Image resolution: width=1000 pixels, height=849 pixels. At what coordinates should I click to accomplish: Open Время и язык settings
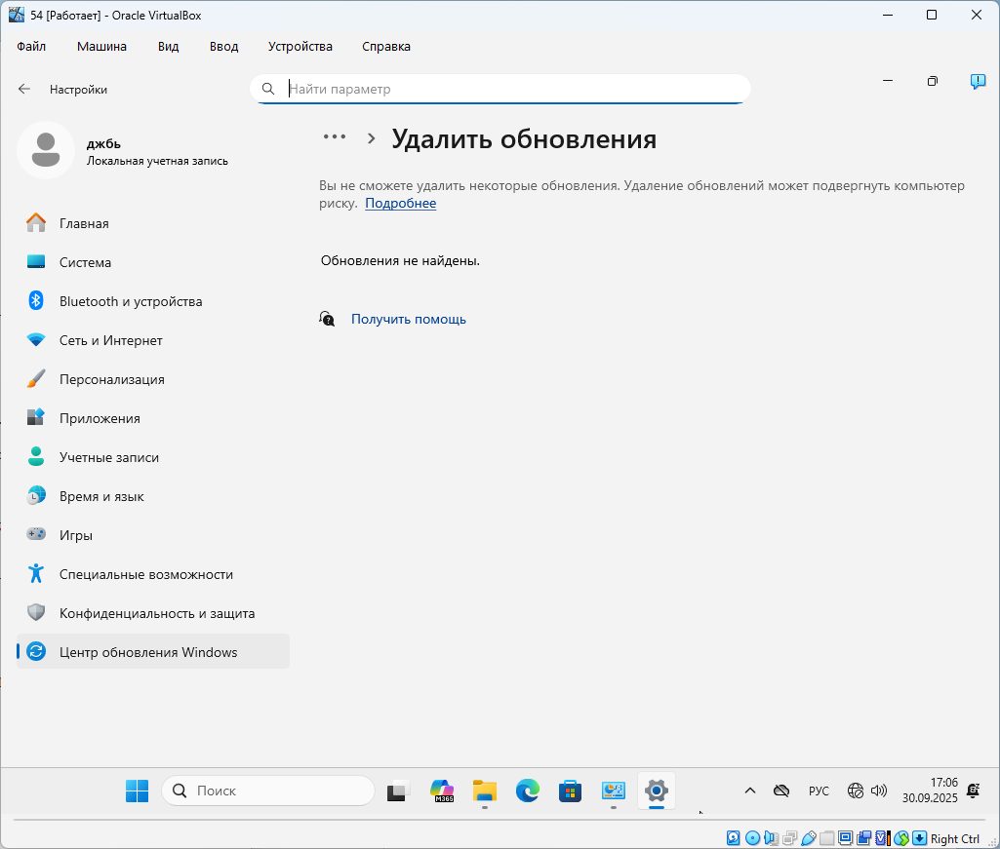tap(101, 496)
